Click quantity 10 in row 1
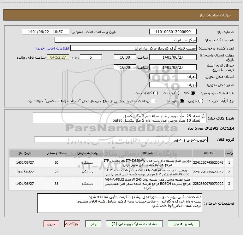This screenshot has height=235, width=243. pyautogui.click(x=56, y=162)
